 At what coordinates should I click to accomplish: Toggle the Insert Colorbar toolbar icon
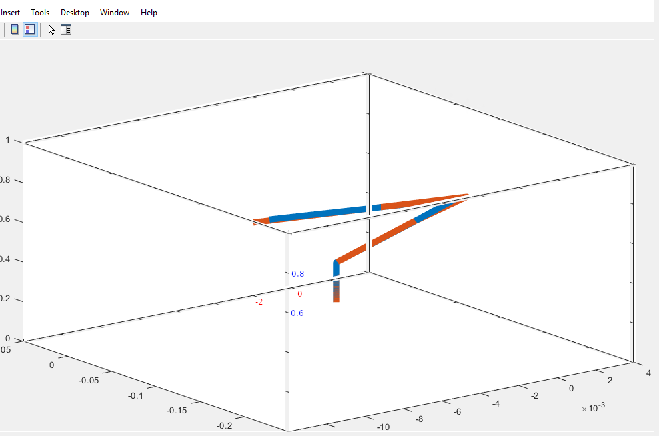tap(15, 29)
